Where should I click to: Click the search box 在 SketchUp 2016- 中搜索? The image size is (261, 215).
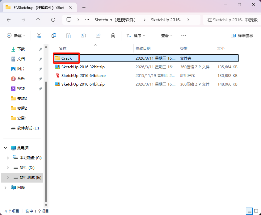(x=232, y=20)
